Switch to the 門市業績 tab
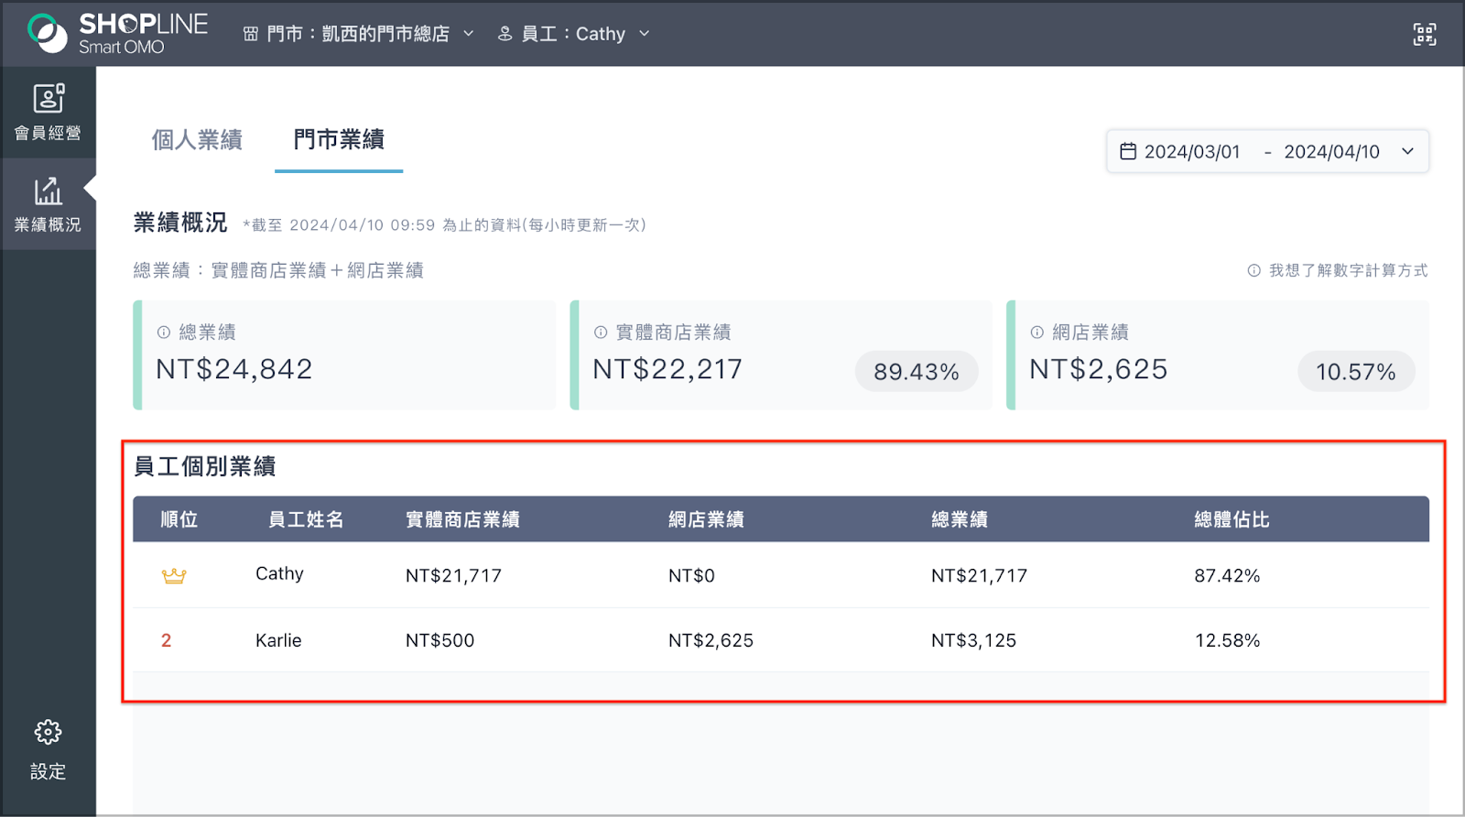The width and height of the screenshot is (1465, 817). click(339, 139)
